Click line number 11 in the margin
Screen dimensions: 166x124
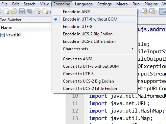[75, 103]
